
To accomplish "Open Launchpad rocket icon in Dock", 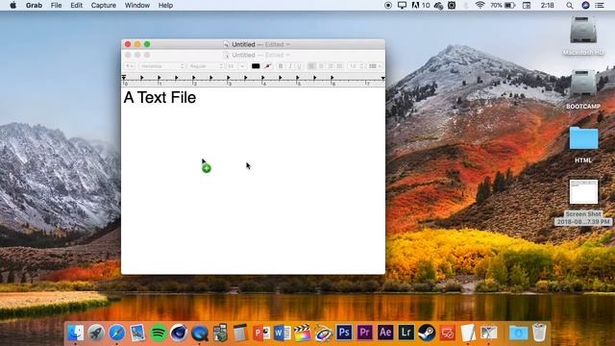I will (x=96, y=334).
